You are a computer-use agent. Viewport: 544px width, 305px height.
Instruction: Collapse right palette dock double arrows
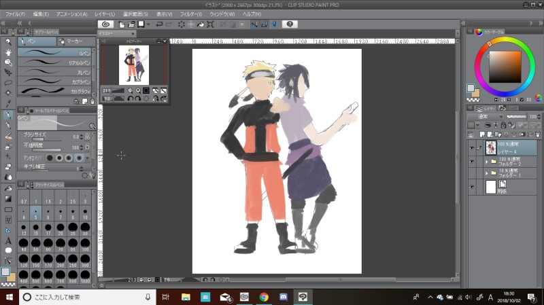[x=541, y=23]
